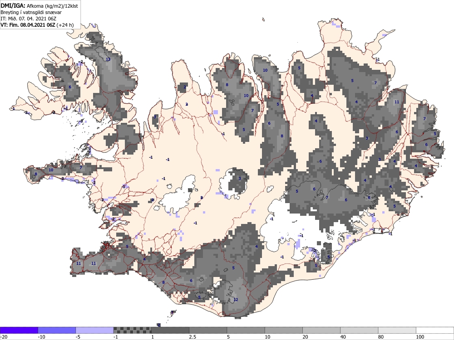Screen dimensions: 454x340
Task: Click the very pale 80 to 100 legend swatch
Action: pos(397,330)
